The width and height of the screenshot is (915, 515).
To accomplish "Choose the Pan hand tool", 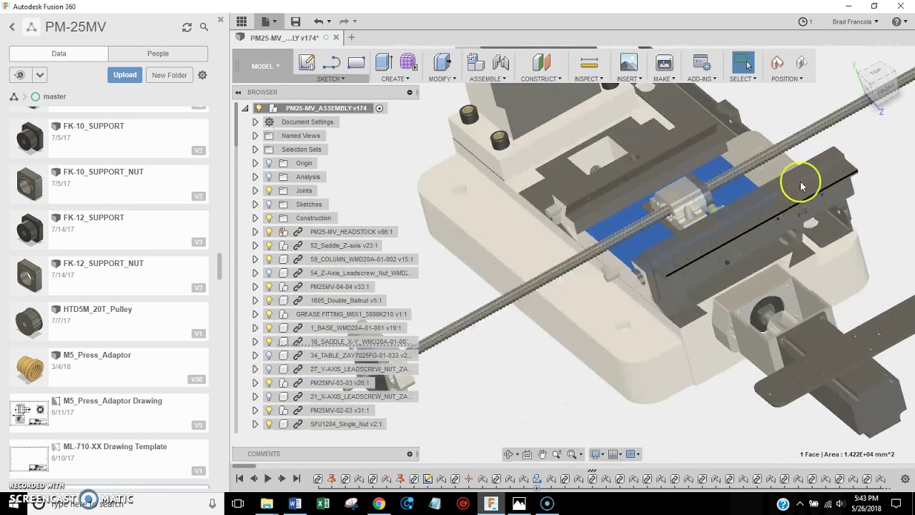I will click(543, 454).
